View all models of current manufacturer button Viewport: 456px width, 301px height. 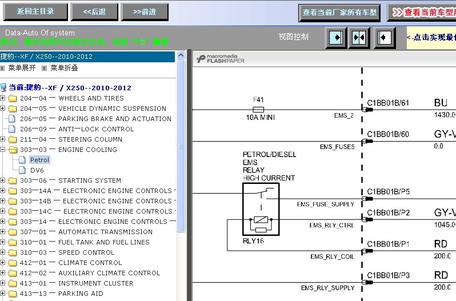pyautogui.click(x=339, y=13)
